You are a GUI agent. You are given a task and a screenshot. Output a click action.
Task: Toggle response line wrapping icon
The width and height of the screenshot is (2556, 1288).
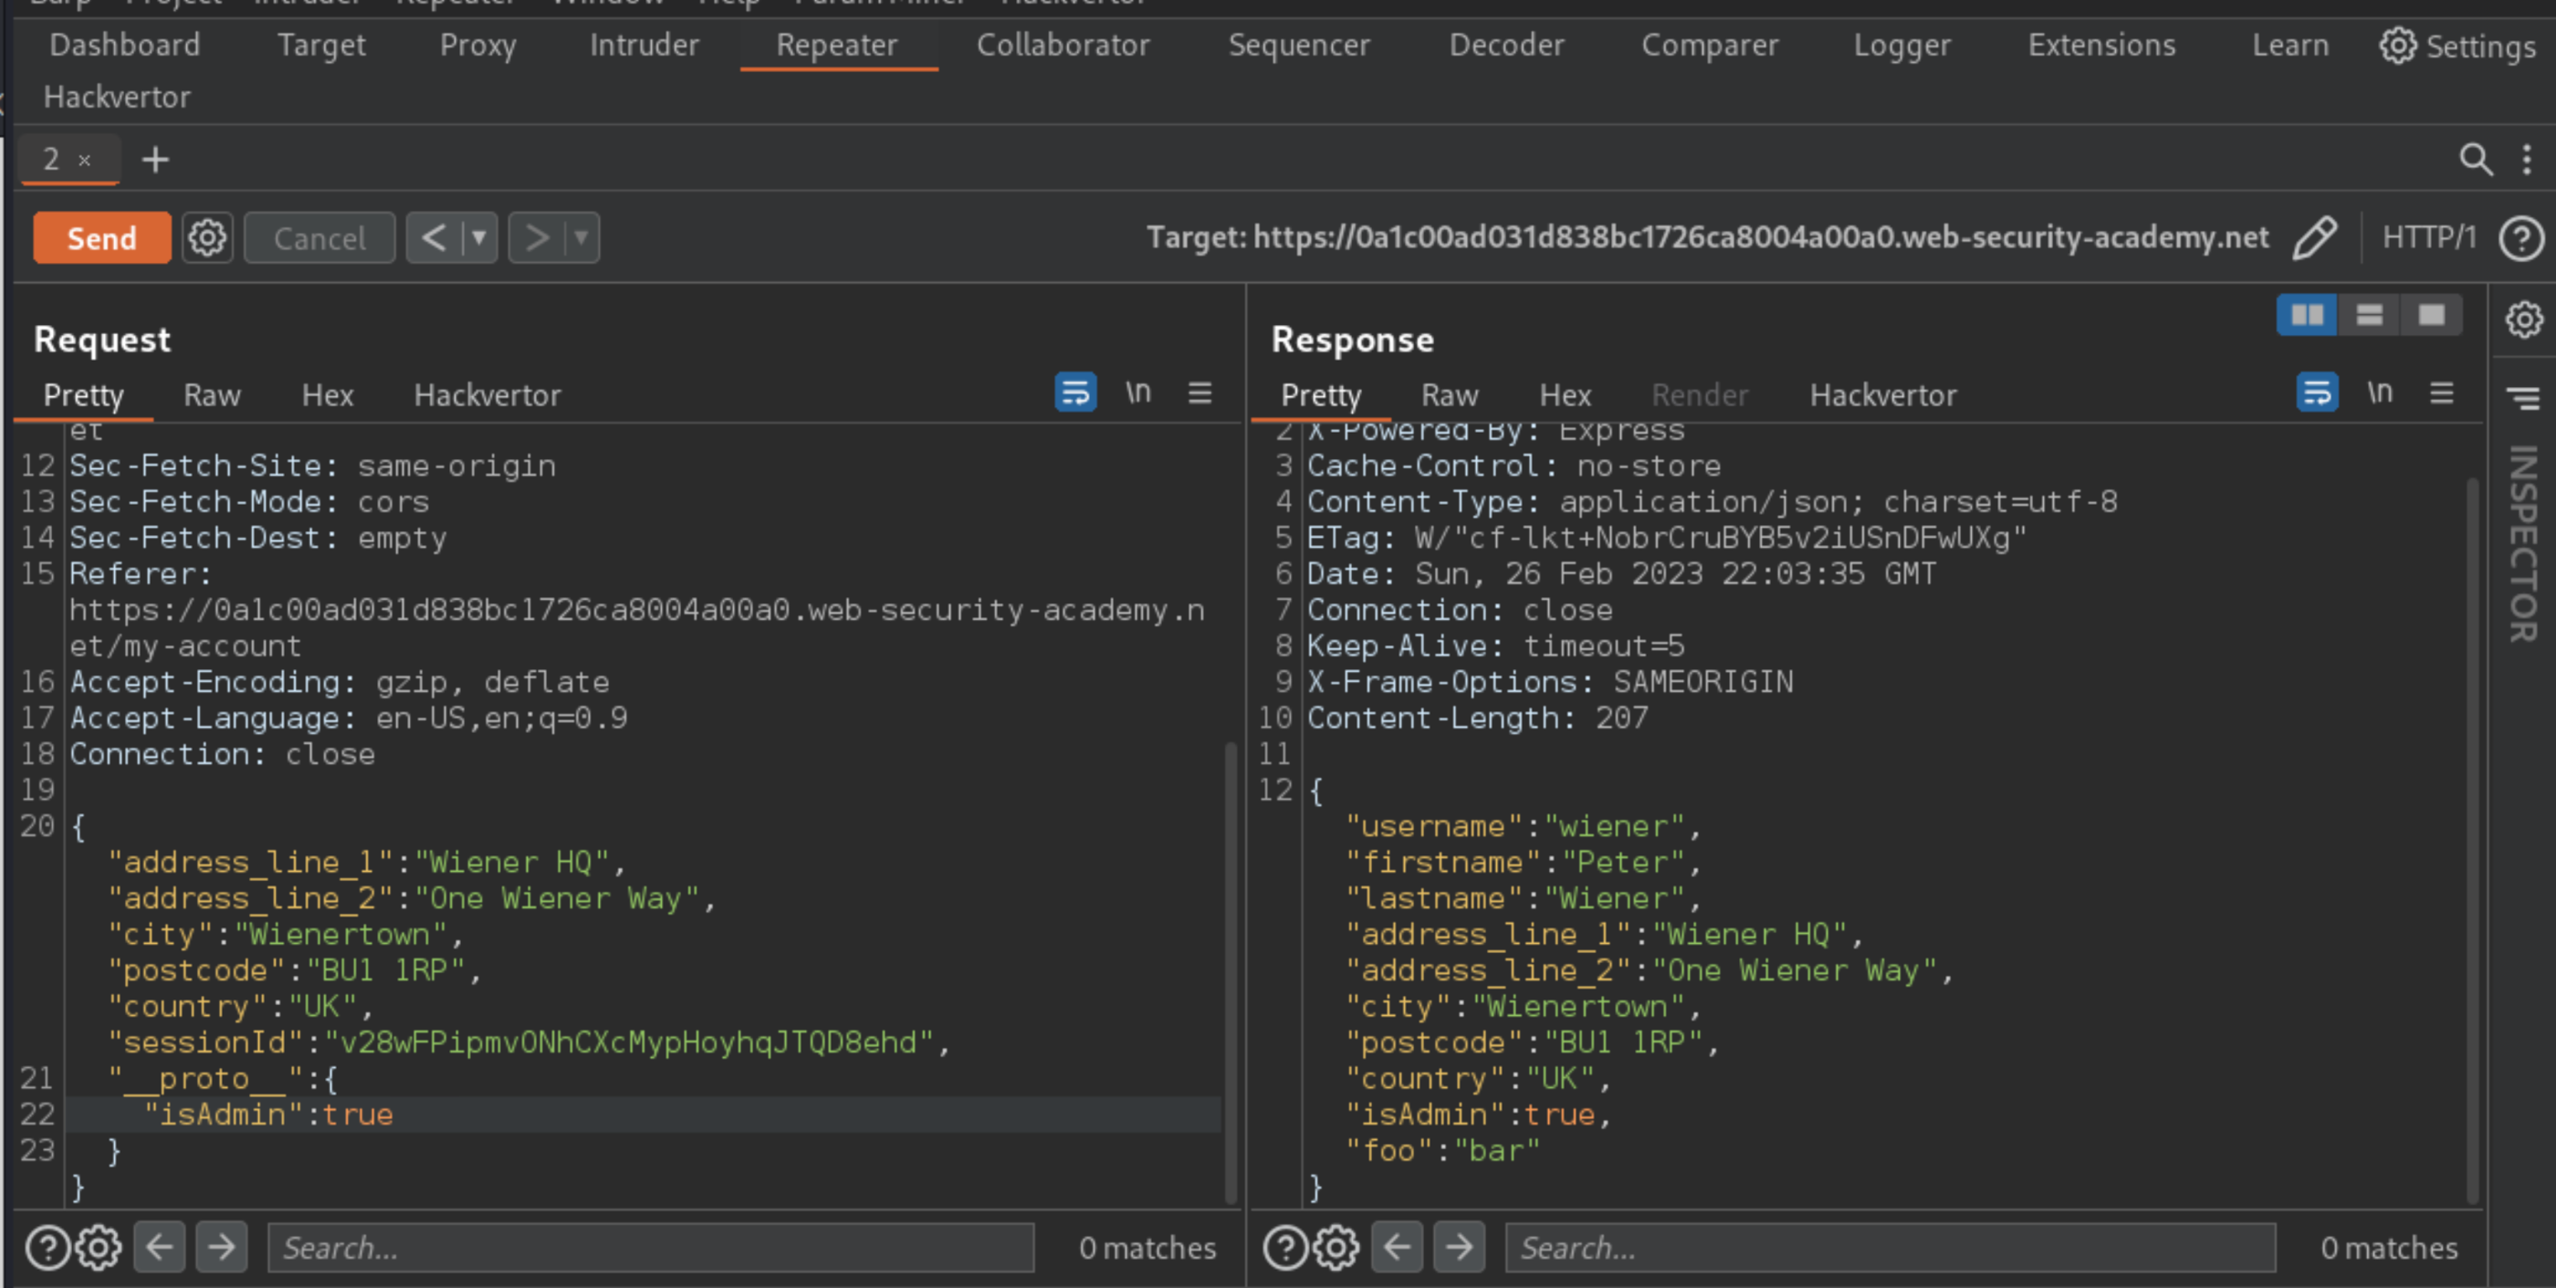(2317, 392)
